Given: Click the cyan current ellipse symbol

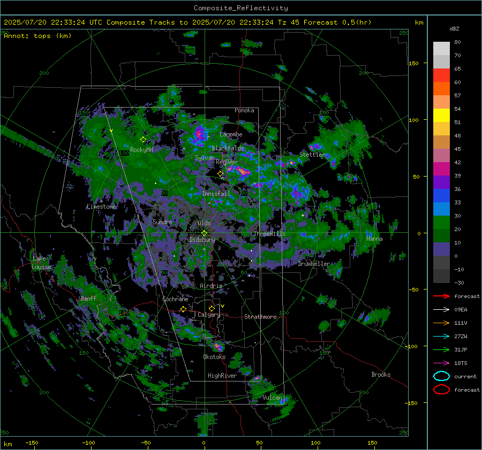Looking at the screenshot, I should (x=441, y=376).
